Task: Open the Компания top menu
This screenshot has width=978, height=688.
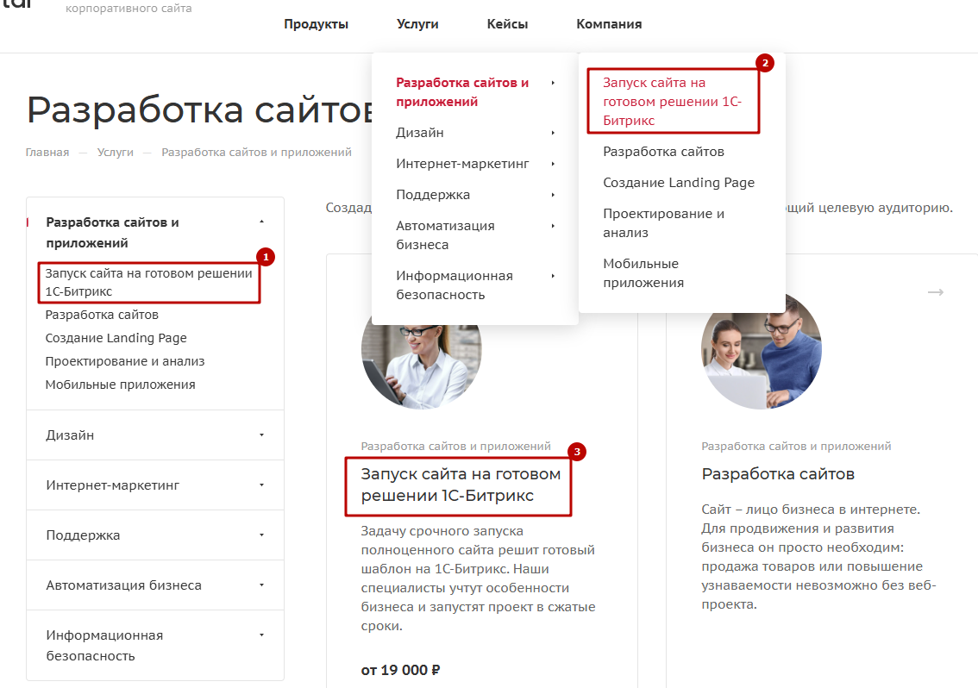Action: [x=609, y=24]
